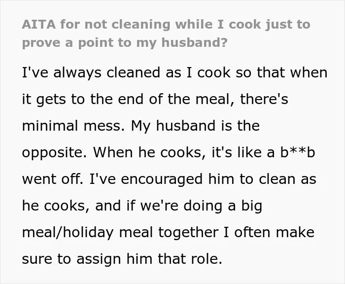Click the phrase 'doing a big' in the paragraph
Screen dimensions: 345x284
point(223,206)
